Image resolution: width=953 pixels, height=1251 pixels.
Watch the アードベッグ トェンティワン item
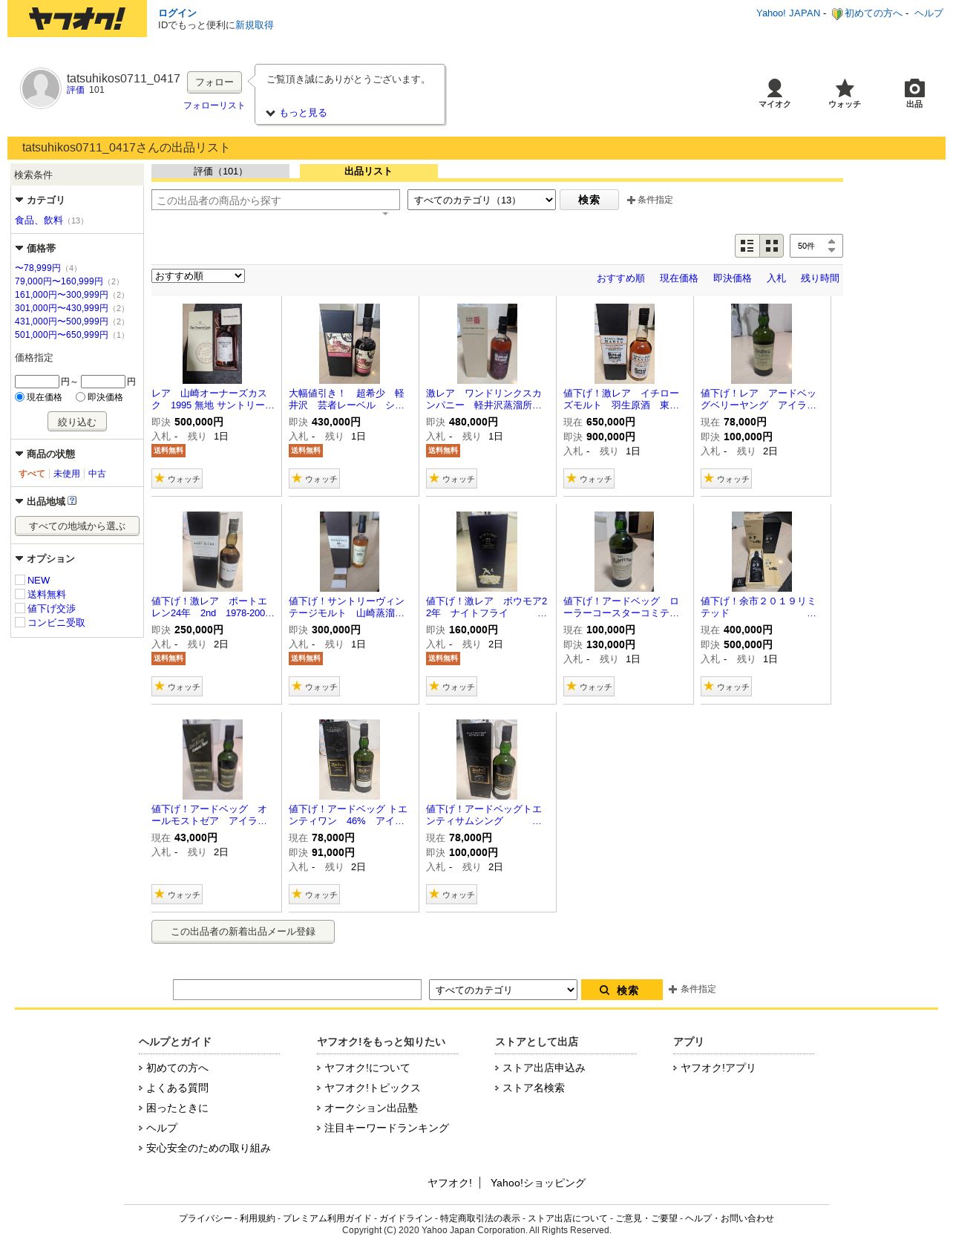(314, 895)
